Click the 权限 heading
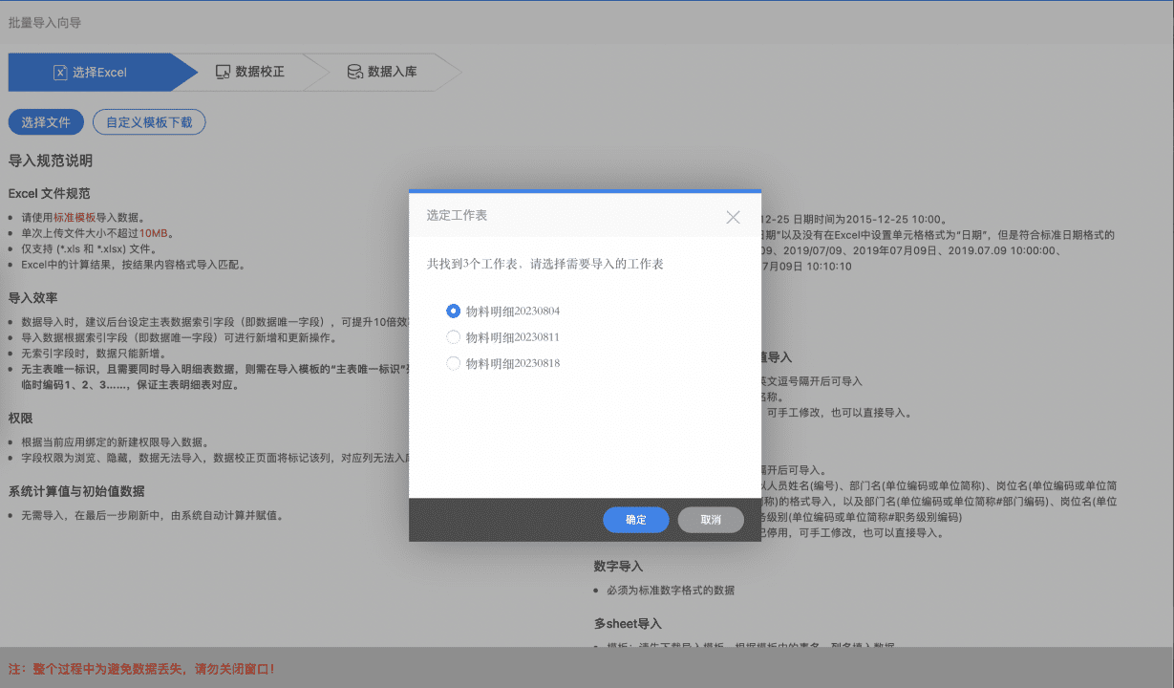Viewport: 1174px width, 688px height. point(21,419)
